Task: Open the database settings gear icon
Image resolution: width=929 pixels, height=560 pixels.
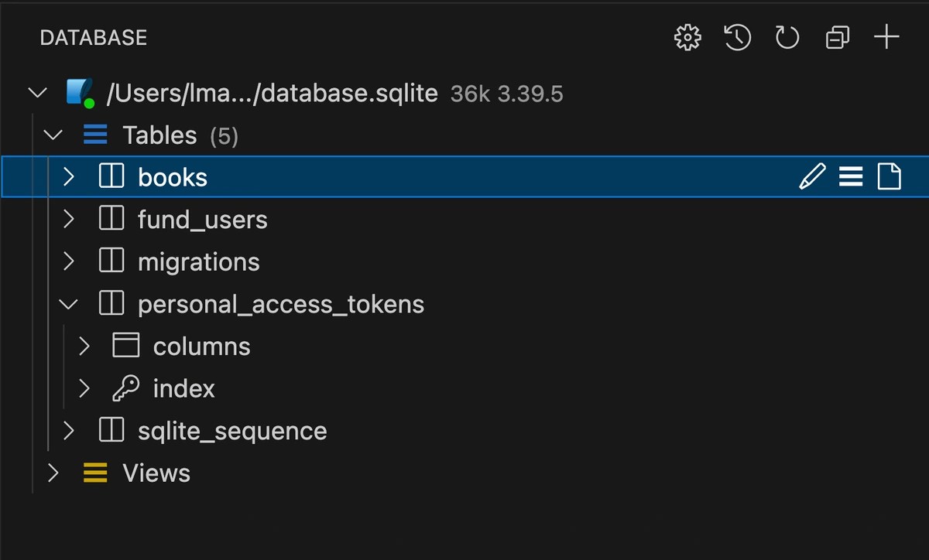Action: (687, 37)
